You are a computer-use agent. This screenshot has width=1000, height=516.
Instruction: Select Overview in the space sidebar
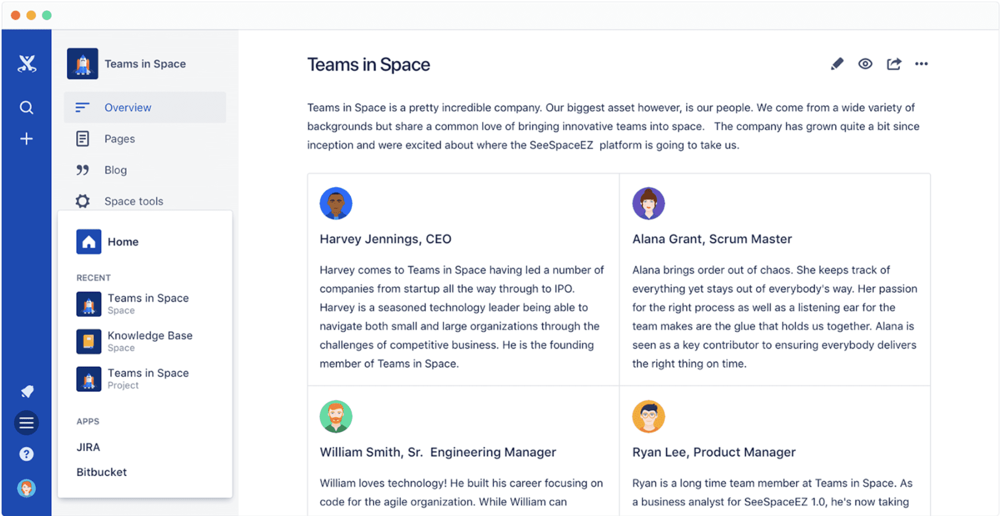coord(128,107)
